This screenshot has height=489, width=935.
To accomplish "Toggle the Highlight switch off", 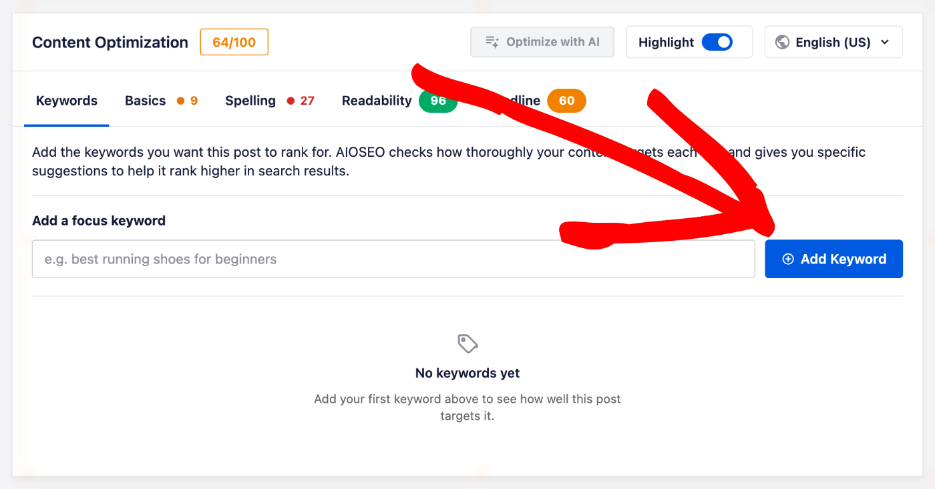I will (717, 42).
